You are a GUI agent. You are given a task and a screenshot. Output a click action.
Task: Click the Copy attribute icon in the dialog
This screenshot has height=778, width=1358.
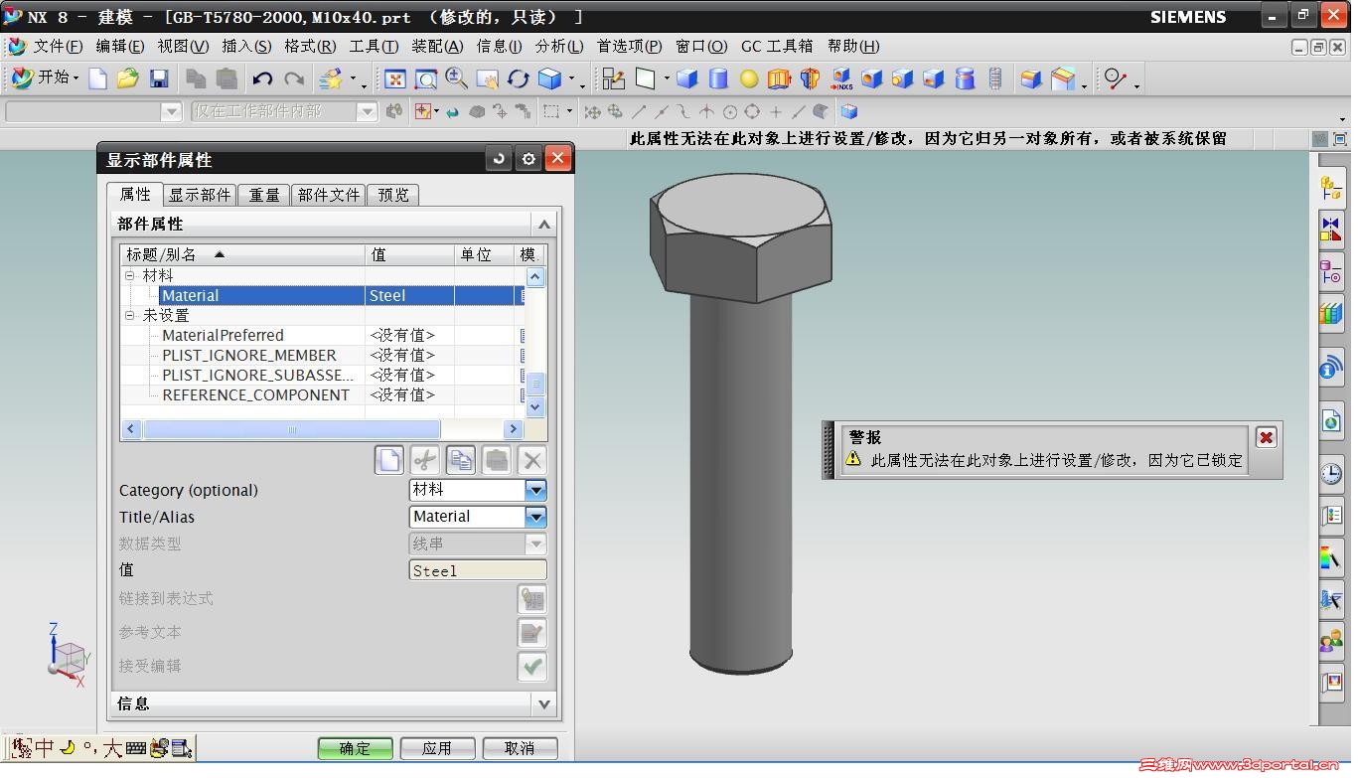pyautogui.click(x=460, y=460)
